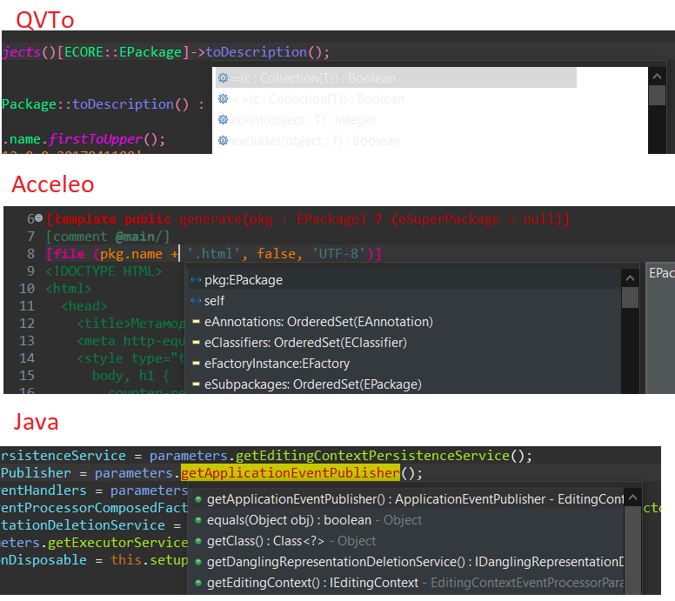Image resolution: width=675 pixels, height=601 pixels.
Task: Click the Acceleo proposal list scroll-up arrow
Action: [x=630, y=278]
